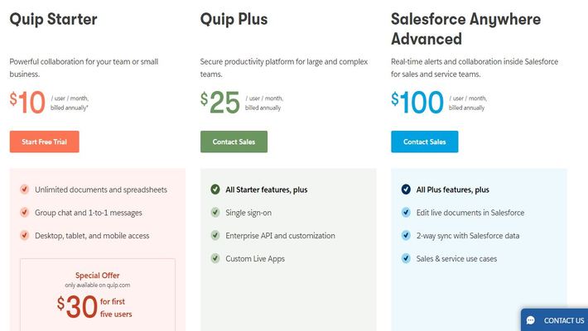Click checkmark beside Single sign-on
The image size is (588, 331).
click(x=215, y=213)
